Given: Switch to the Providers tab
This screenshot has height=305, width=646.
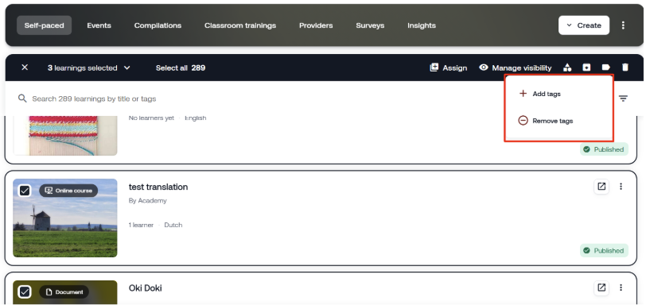Looking at the screenshot, I should (x=316, y=25).
